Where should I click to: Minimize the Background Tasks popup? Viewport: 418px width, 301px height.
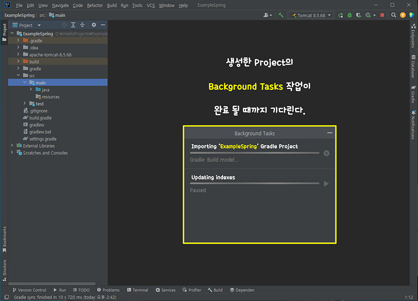(330, 133)
